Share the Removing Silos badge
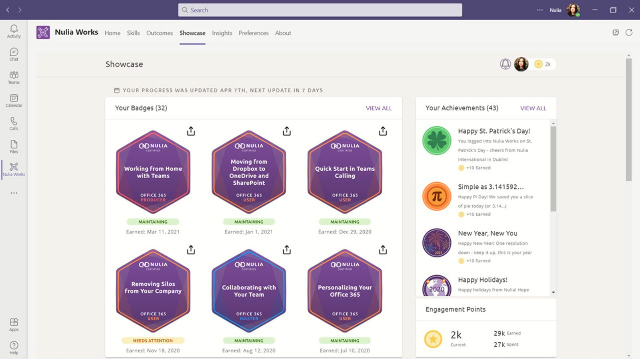 [x=191, y=250]
